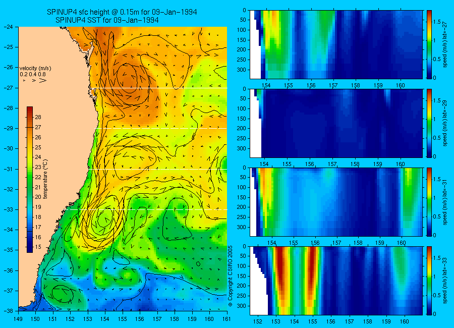Select the "-24" latitude label on the map axis
Image resolution: width=454 pixels, height=328 pixels.
point(9,27)
